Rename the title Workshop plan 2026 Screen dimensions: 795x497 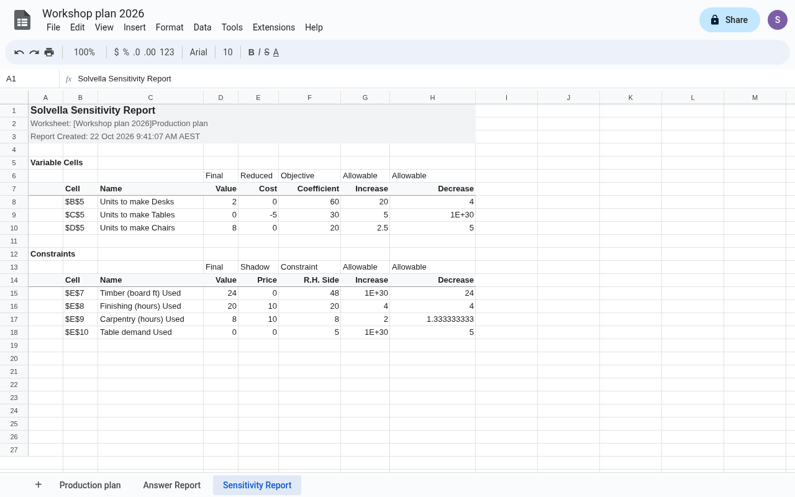[93, 14]
